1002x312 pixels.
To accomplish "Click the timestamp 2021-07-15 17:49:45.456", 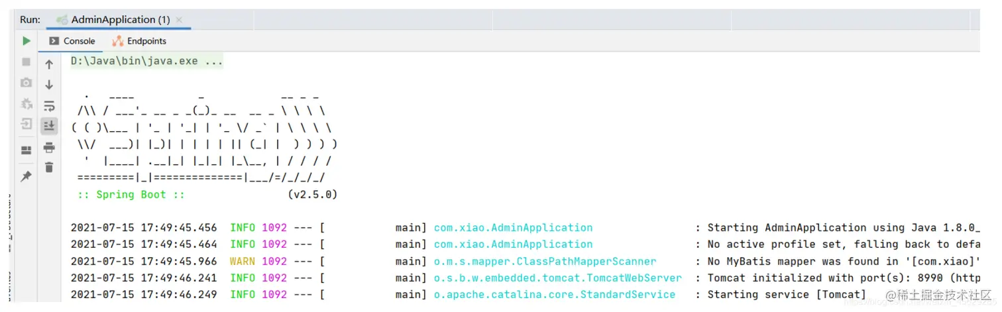I will pos(144,228).
